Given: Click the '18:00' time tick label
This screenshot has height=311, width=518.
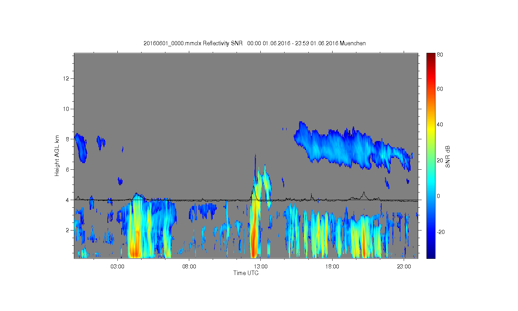Looking at the screenshot, I should tap(332, 267).
